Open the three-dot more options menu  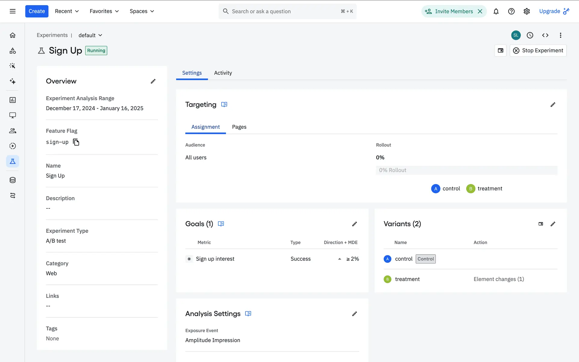click(x=560, y=35)
